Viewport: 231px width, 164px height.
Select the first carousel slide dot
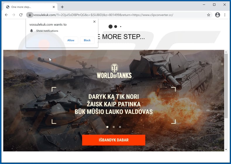107,127
